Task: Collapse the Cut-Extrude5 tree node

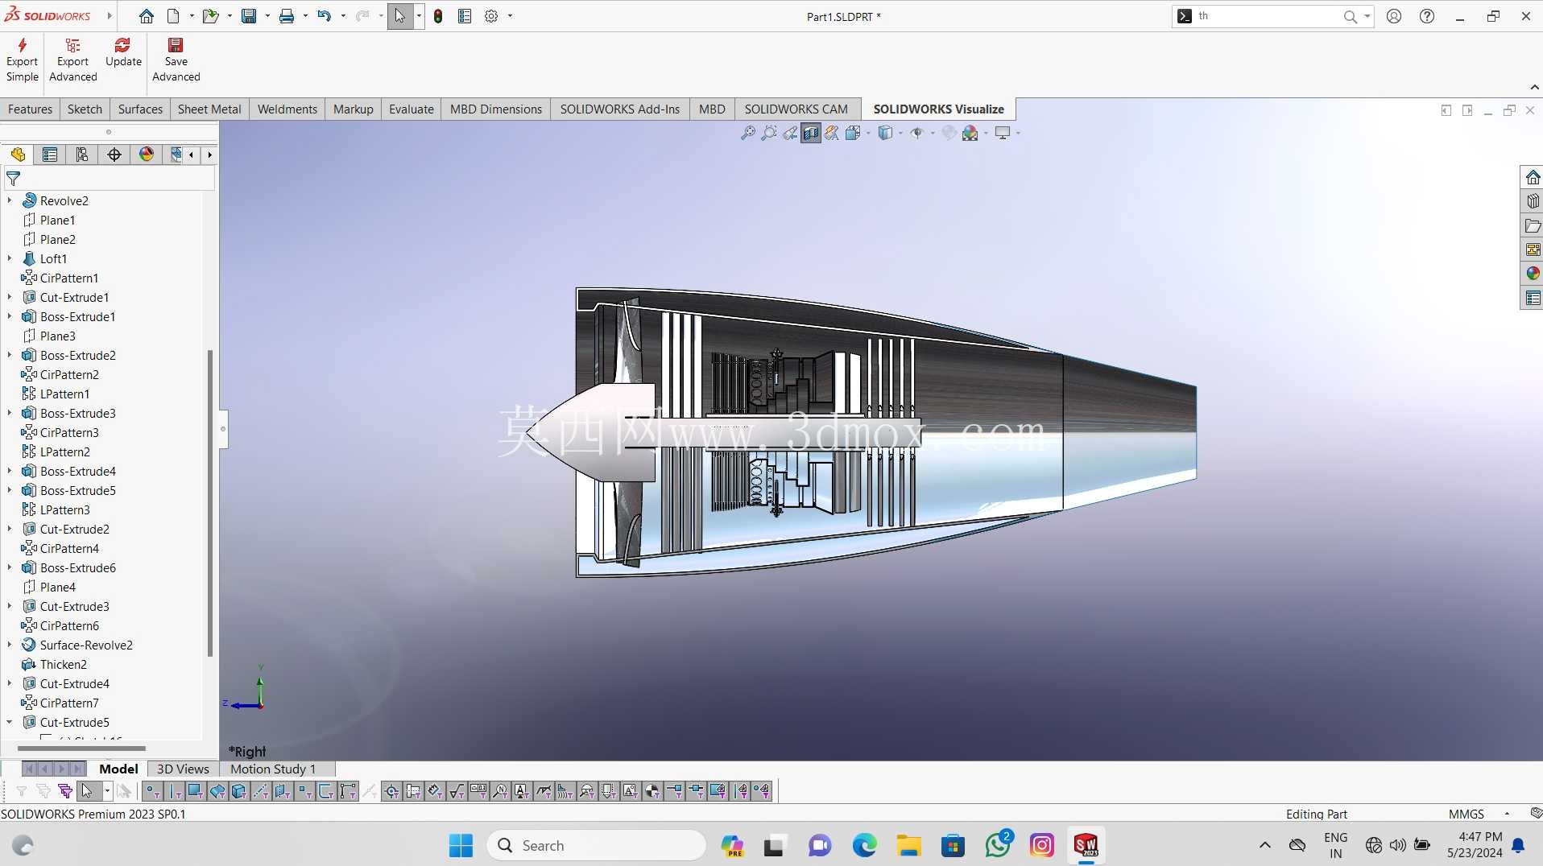Action: (10, 722)
